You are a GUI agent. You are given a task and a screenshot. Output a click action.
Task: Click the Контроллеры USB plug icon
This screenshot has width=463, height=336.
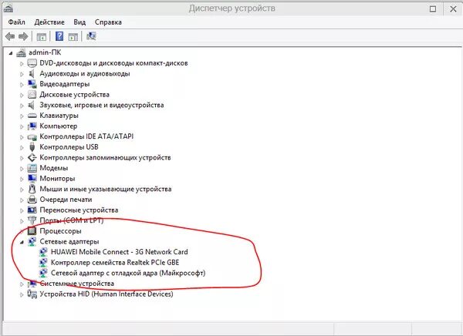[x=32, y=147]
